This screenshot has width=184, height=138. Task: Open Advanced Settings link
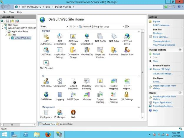(x=163, y=74)
